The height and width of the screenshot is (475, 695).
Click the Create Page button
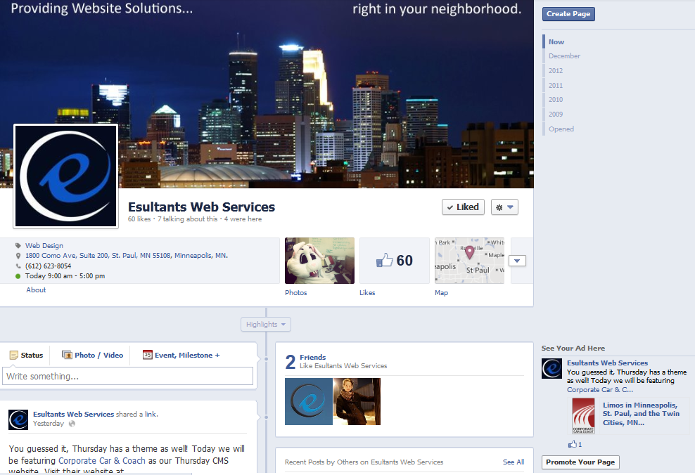point(568,14)
